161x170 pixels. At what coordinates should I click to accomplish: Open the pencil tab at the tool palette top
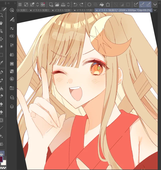4,9
